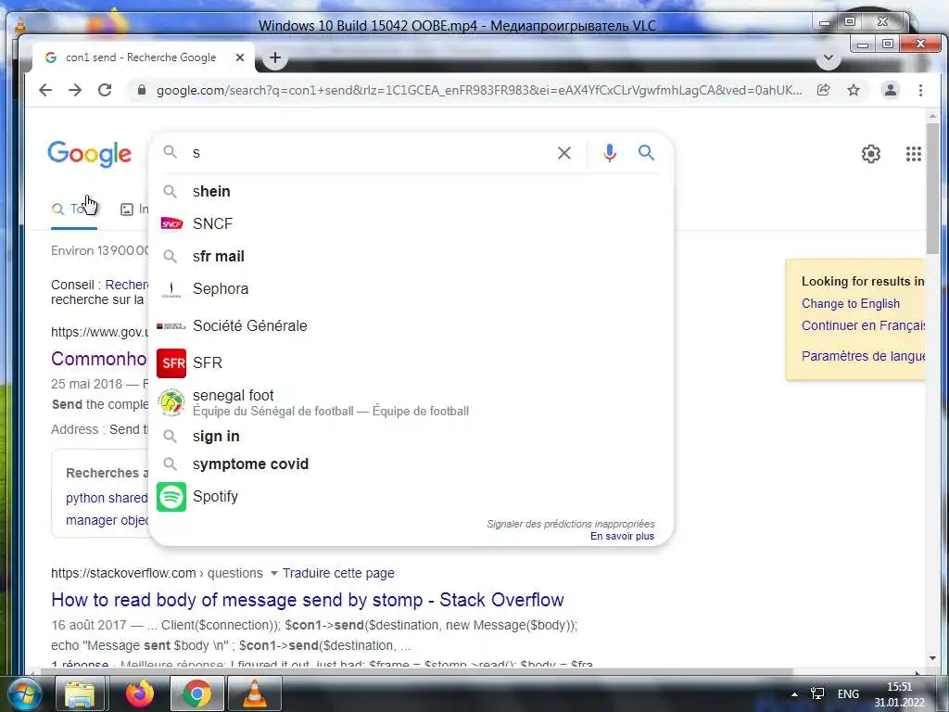The image size is (949, 712).
Task: Pick the Société Générale suggestion
Action: coord(411,326)
